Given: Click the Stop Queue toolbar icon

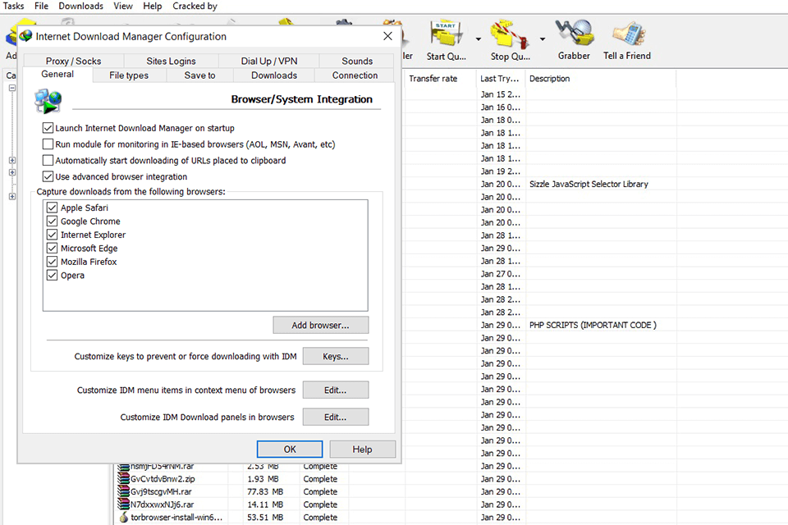Looking at the screenshot, I should point(507,31).
